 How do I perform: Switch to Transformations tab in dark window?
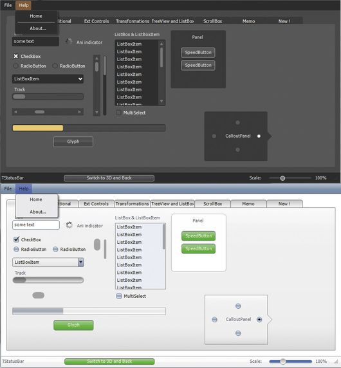[x=133, y=21]
